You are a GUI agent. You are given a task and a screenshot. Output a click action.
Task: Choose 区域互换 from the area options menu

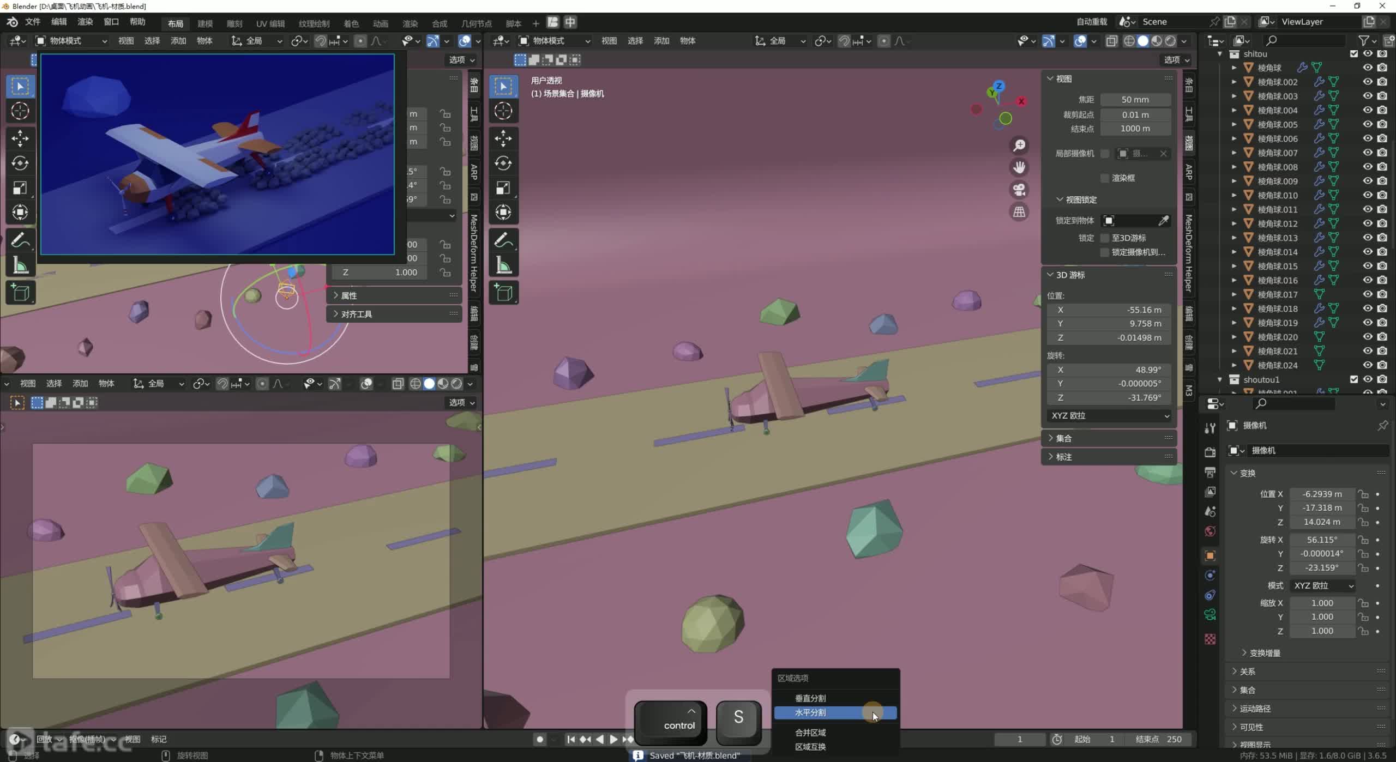835,747
